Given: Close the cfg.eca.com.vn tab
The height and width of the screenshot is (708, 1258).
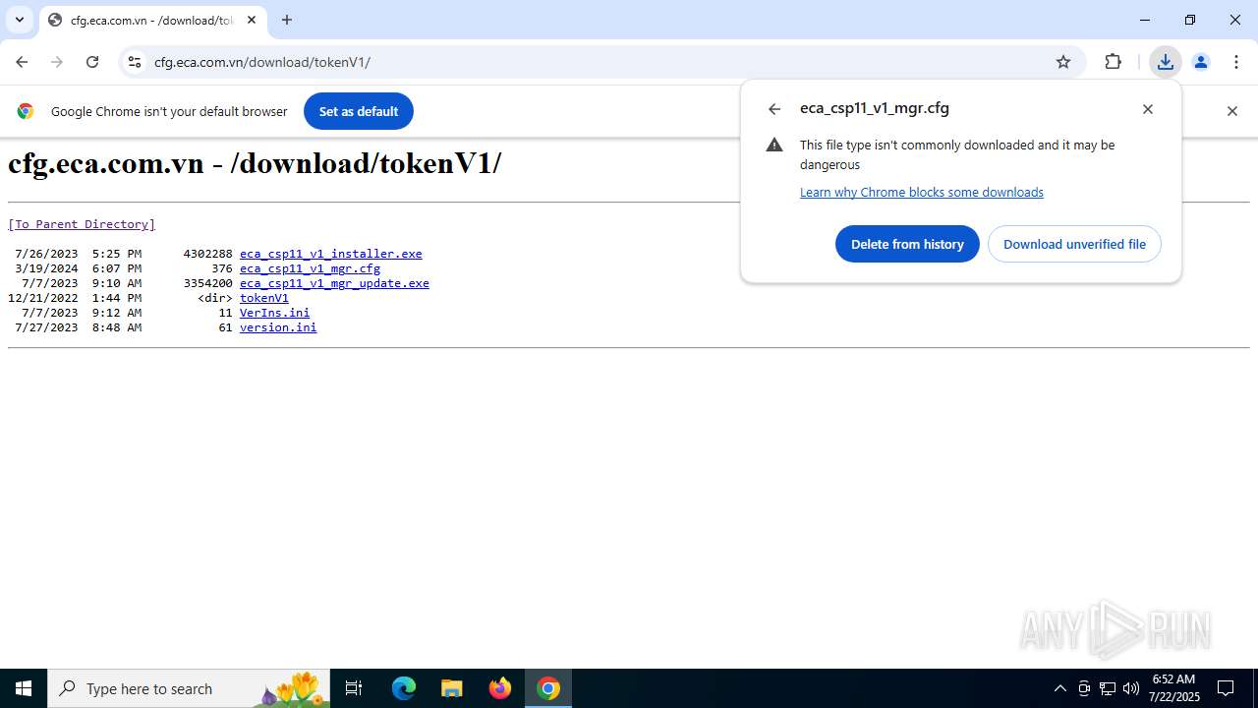Looking at the screenshot, I should (x=252, y=20).
